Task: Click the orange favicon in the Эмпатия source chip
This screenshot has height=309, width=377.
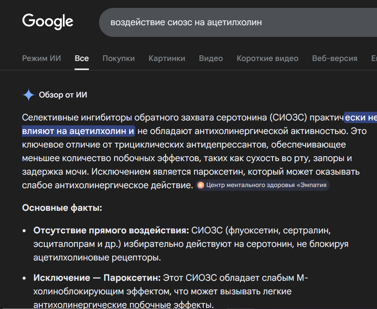Action: 201,185
